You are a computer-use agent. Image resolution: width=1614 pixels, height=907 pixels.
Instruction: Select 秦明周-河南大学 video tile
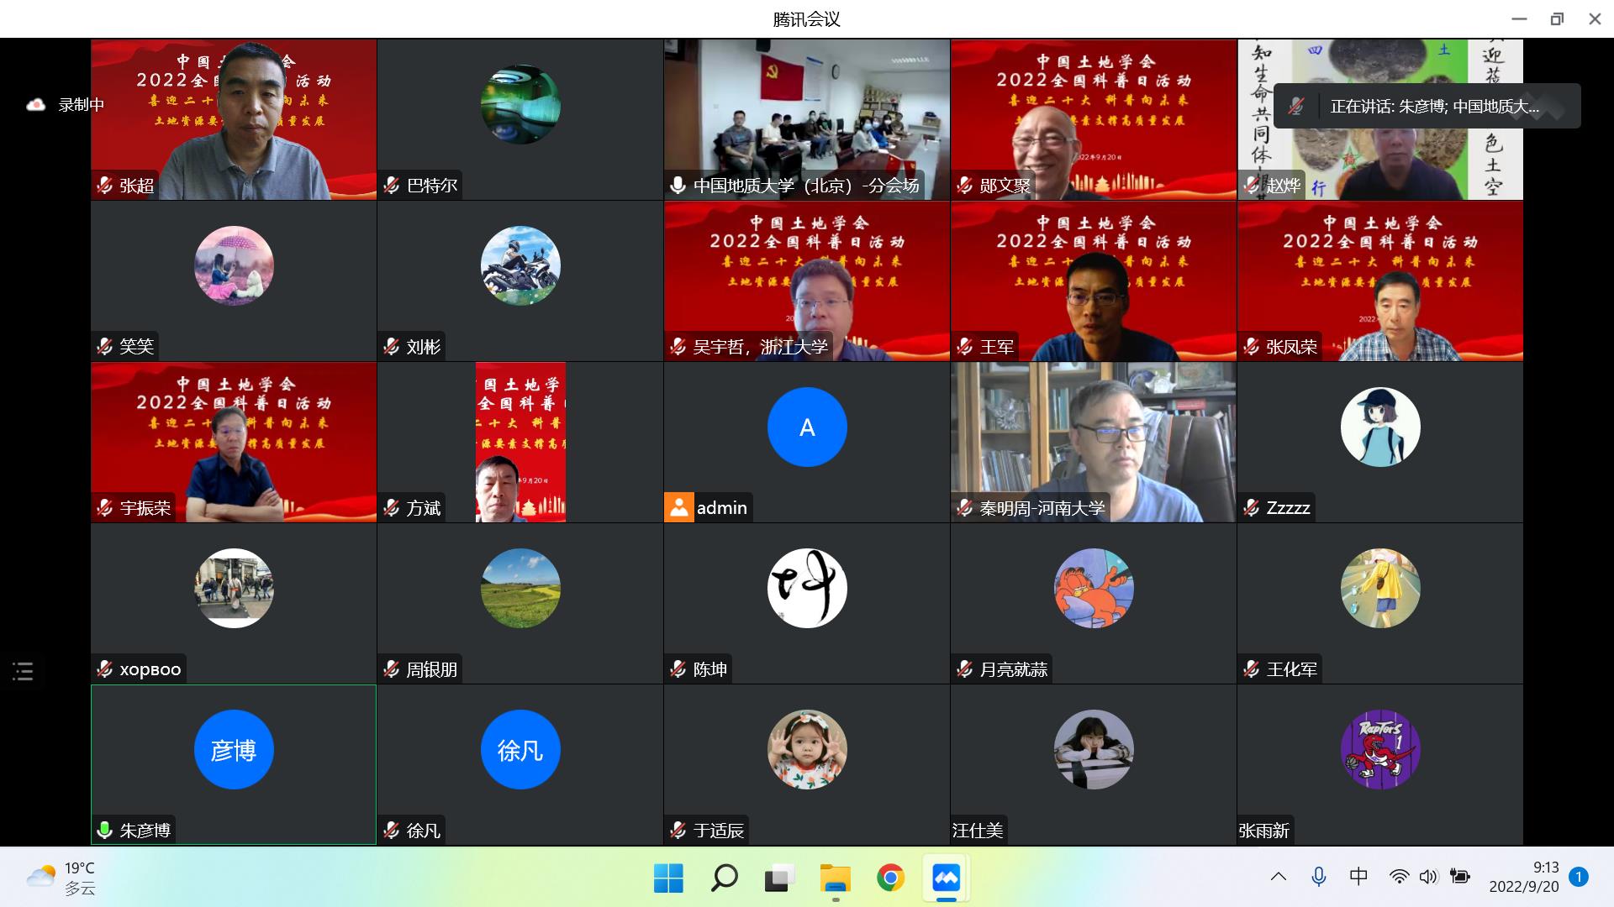tap(1094, 442)
